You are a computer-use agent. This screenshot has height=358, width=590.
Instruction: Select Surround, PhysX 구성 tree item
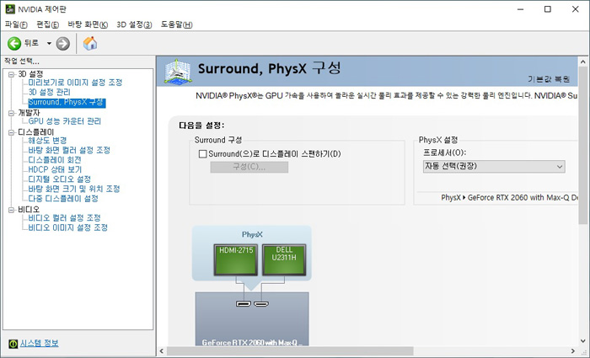coord(67,102)
